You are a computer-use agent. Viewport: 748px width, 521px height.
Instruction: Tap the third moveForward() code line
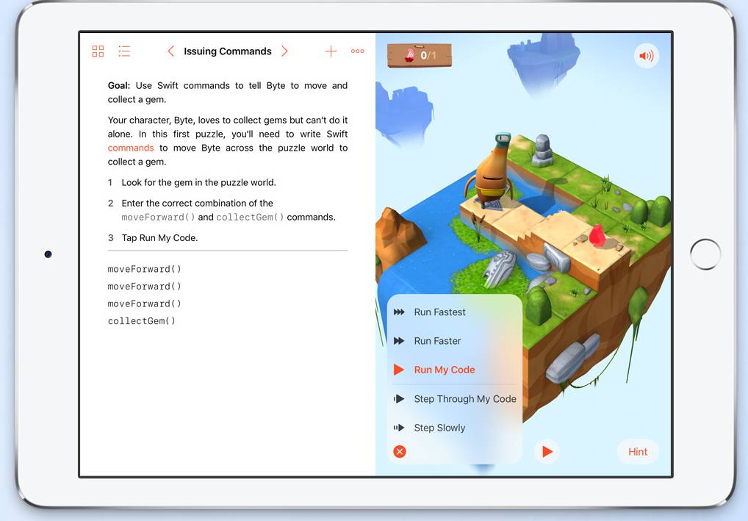(x=145, y=303)
